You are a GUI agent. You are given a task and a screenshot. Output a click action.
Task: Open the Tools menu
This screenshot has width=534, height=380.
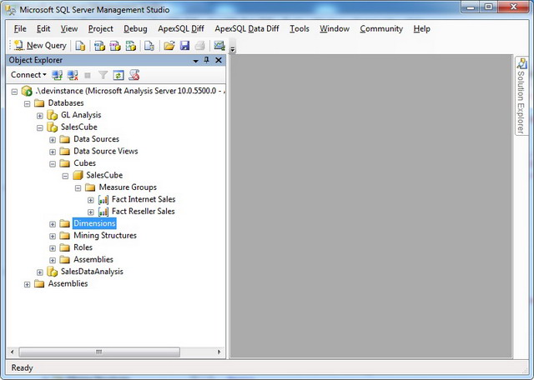pos(300,29)
